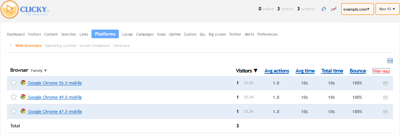The height and width of the screenshot is (136, 400).
Task: Star the Google Chrome 49.0 mobile row
Action: [14, 97]
